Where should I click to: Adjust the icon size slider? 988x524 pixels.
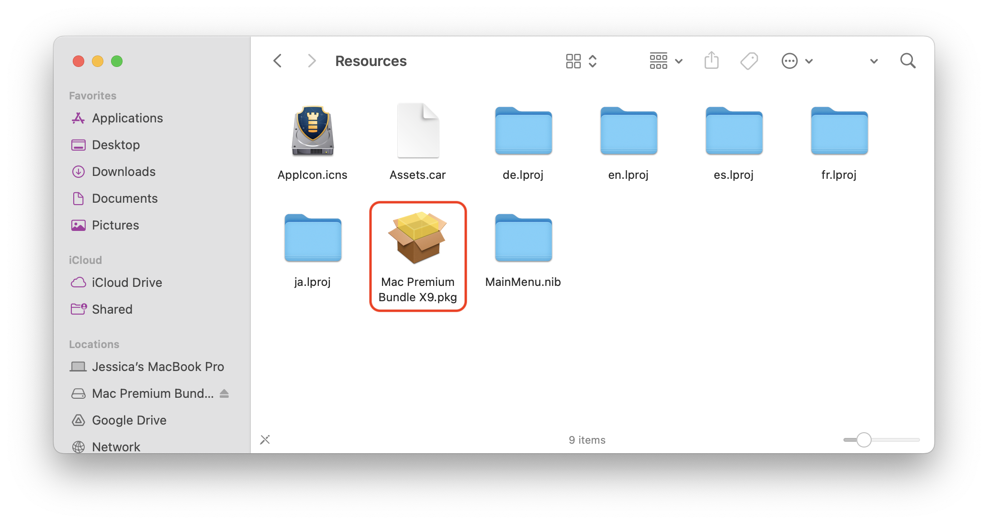[864, 440]
